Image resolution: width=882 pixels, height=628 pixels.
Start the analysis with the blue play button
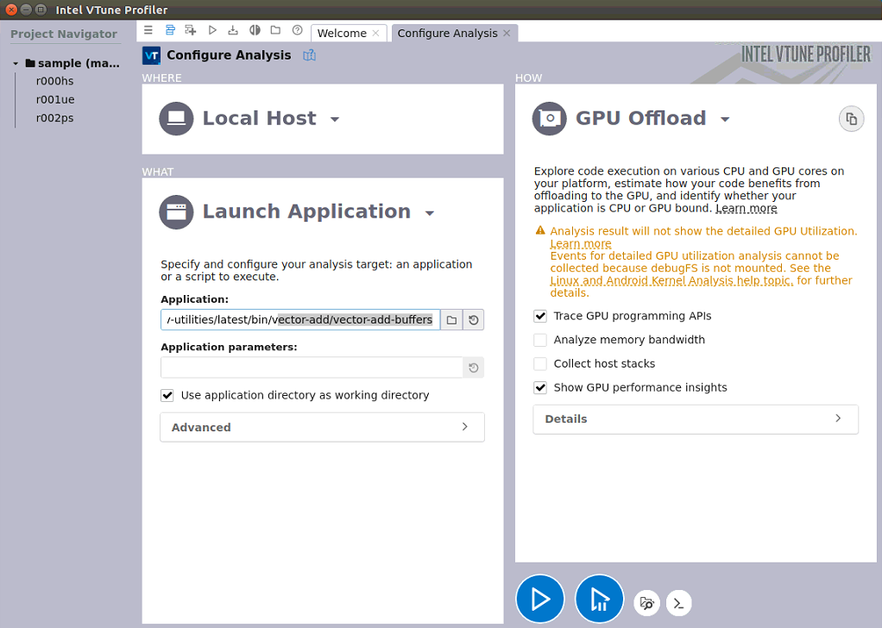pos(540,599)
